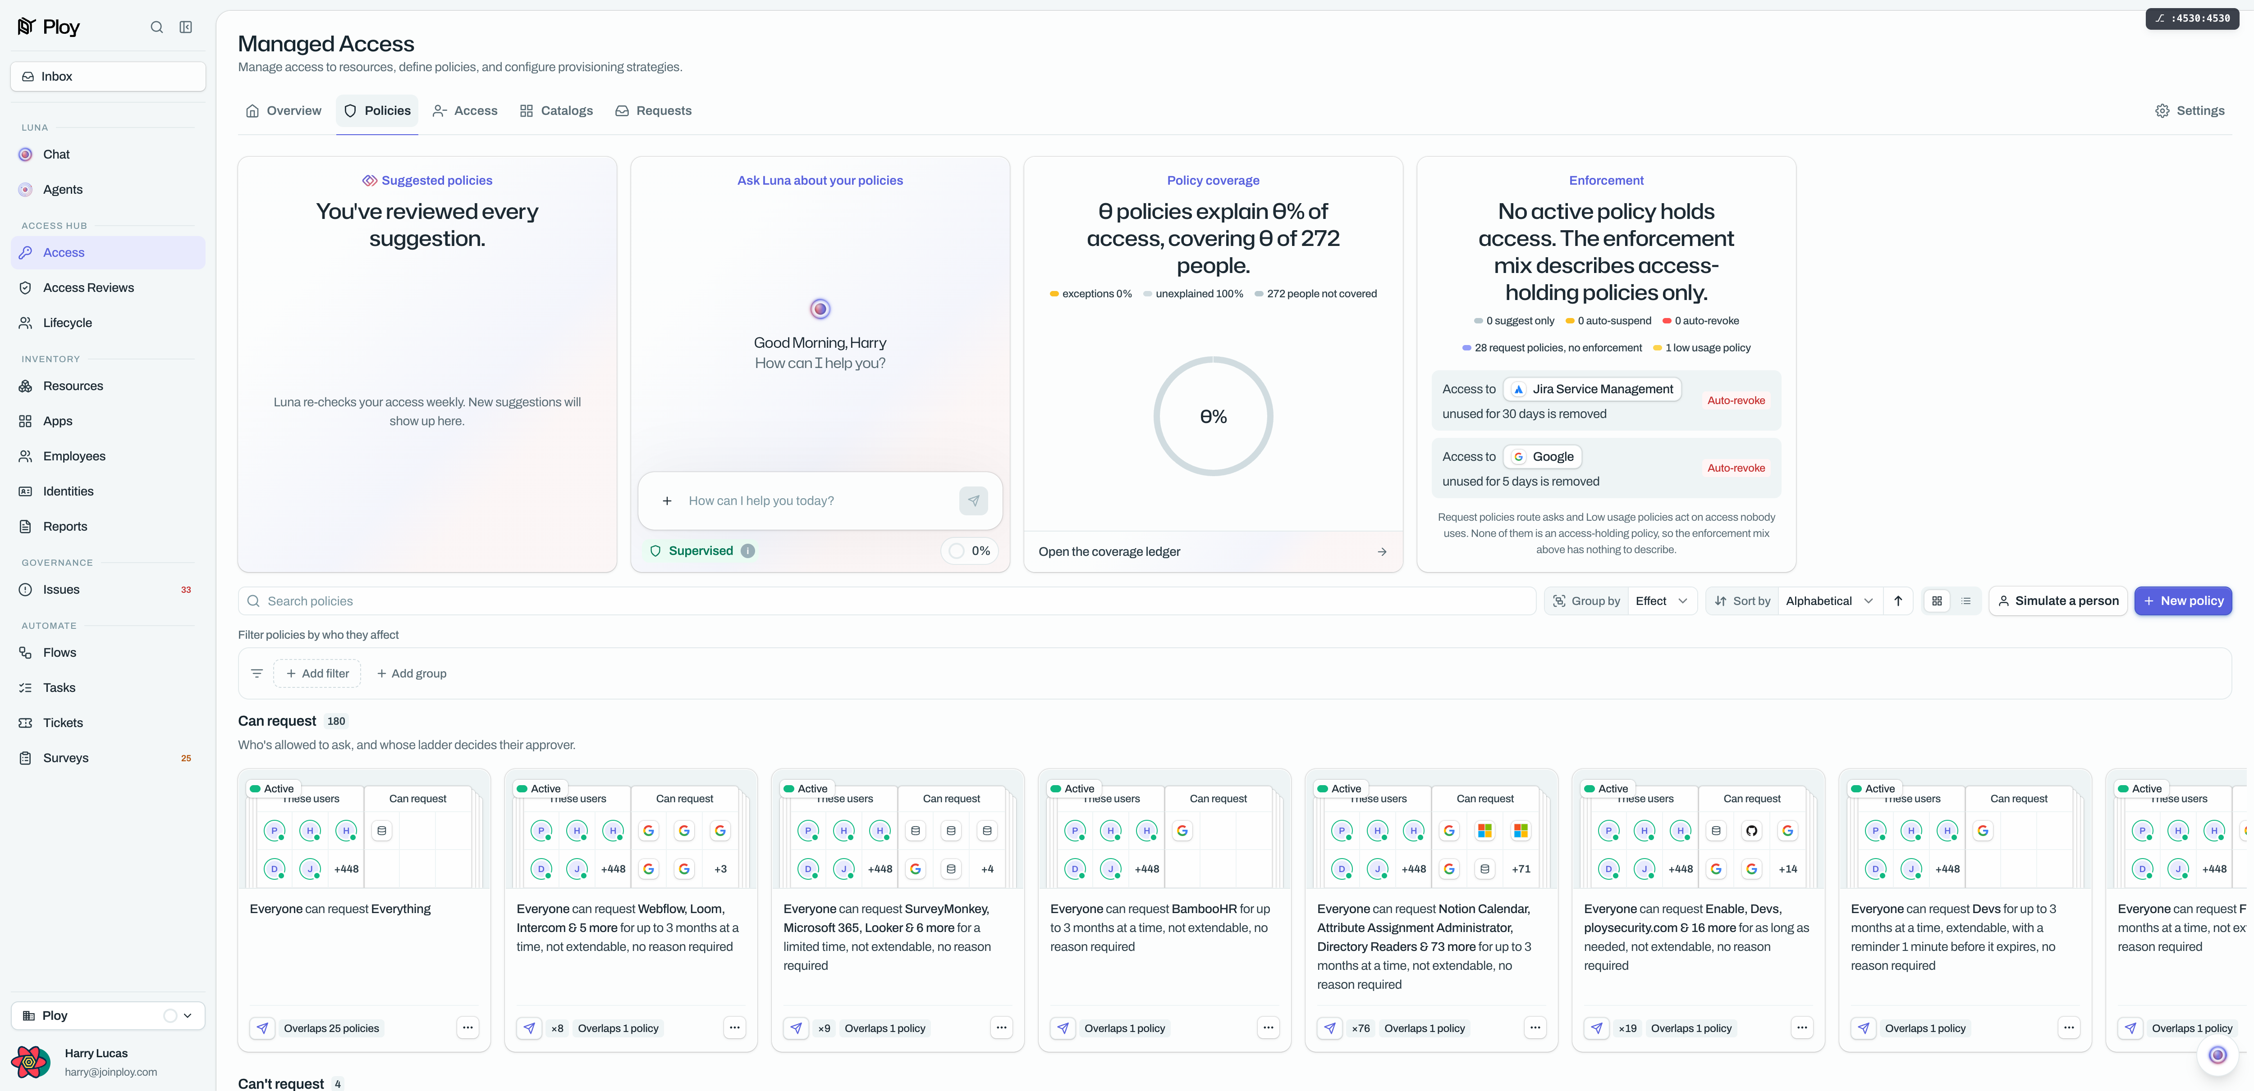Switch to grid view of policies
This screenshot has width=2254, height=1091.
tap(1936, 601)
